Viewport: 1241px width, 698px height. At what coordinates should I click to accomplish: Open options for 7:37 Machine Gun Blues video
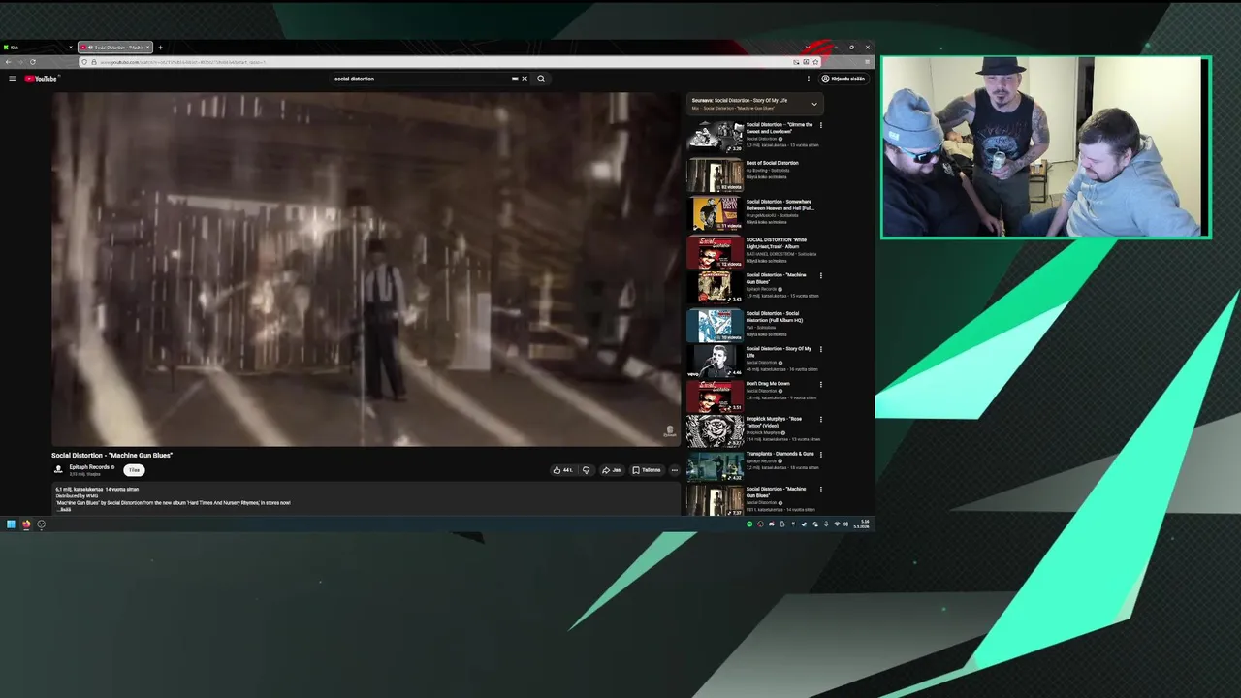[x=820, y=490]
